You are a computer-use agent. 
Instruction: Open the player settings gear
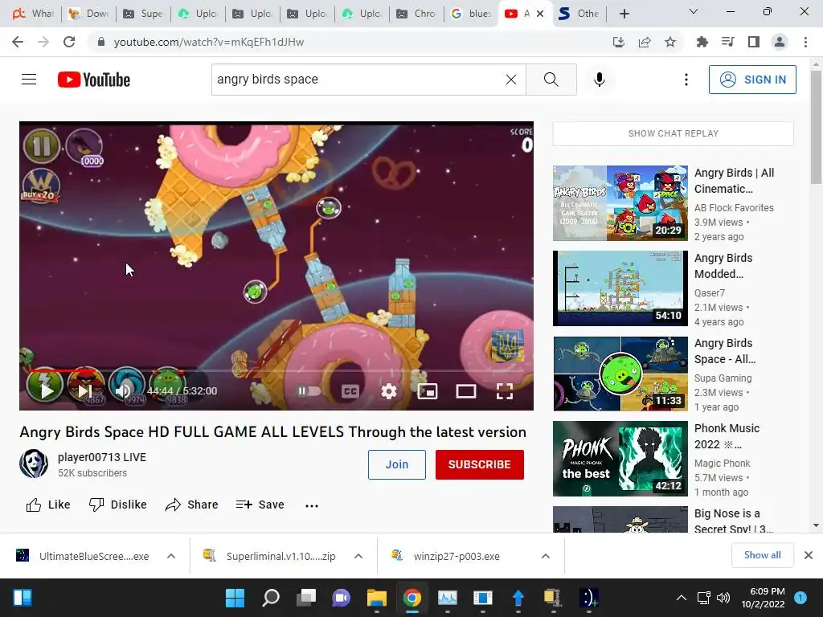(389, 391)
